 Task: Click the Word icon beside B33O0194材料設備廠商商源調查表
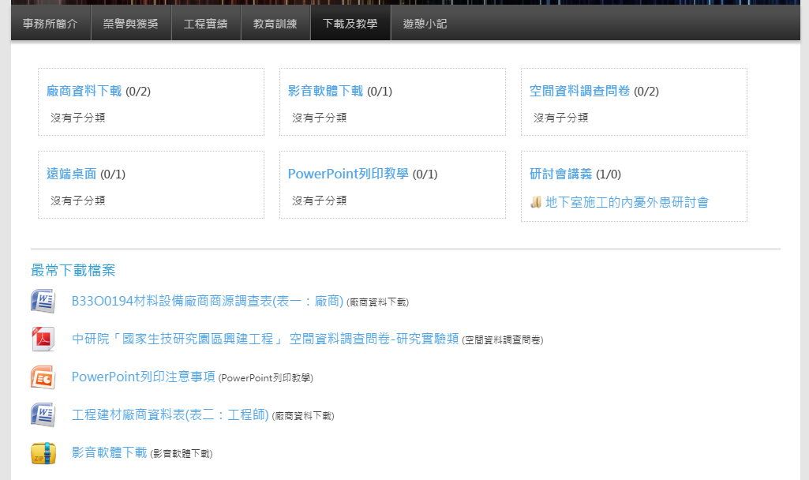click(43, 301)
